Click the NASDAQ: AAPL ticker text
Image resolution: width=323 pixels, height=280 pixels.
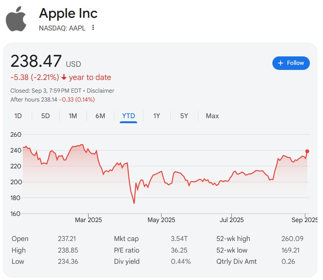pyautogui.click(x=62, y=28)
